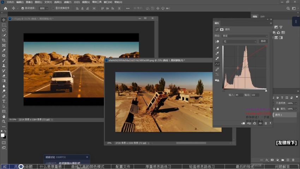The width and height of the screenshot is (300, 169).
Task: Choose the edit points curve mode icon
Action: point(217,64)
